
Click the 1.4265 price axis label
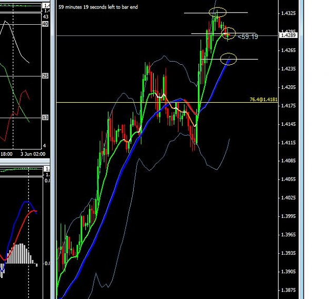(288, 50)
